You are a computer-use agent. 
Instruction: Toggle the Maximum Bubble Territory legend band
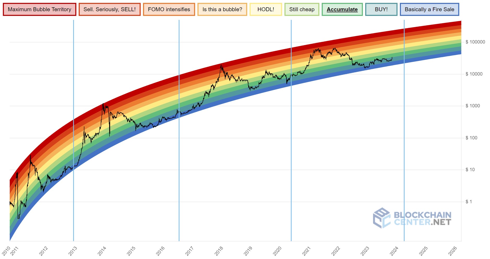click(40, 9)
